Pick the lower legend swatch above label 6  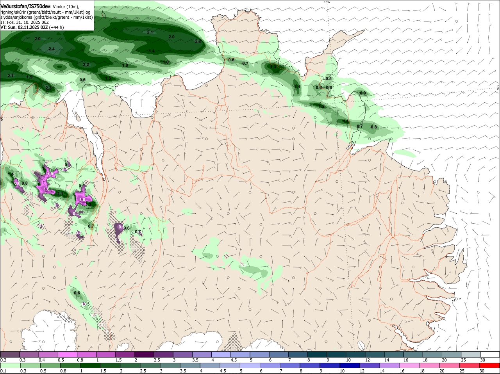[270, 365]
